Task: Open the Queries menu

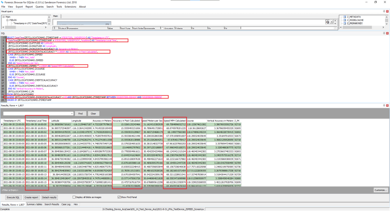Action: coord(40,6)
